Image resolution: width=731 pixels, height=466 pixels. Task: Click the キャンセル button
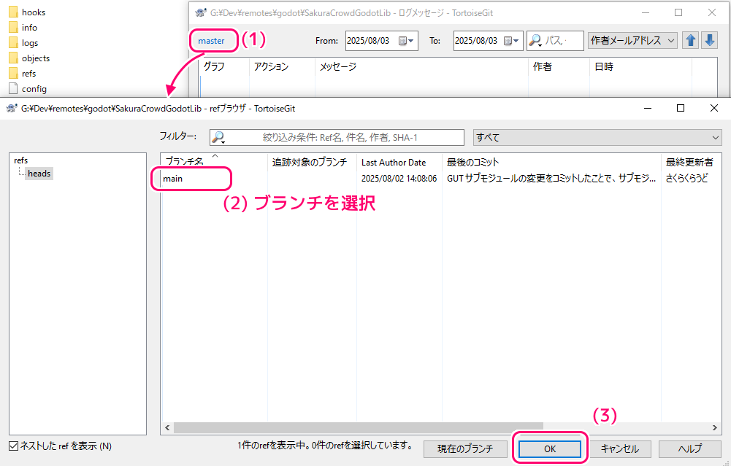click(619, 448)
